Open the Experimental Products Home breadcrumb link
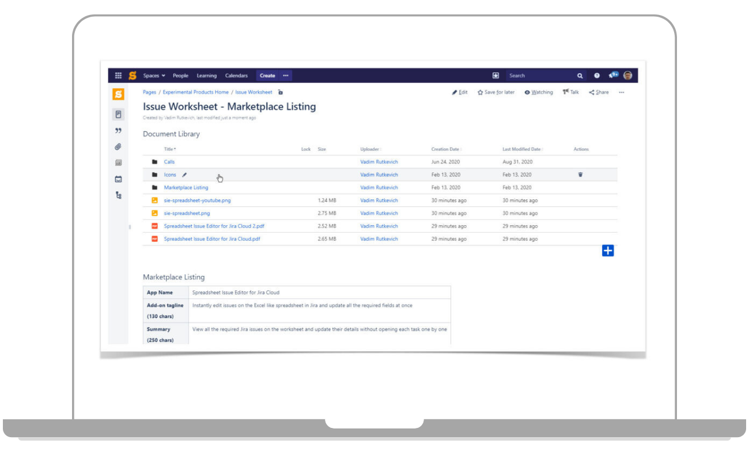Viewport: 749px width, 455px height. tap(195, 92)
